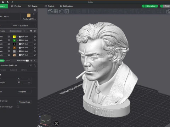170x127 pixels.
Task: Open the Aligned seam position dropdown
Action: (24, 92)
